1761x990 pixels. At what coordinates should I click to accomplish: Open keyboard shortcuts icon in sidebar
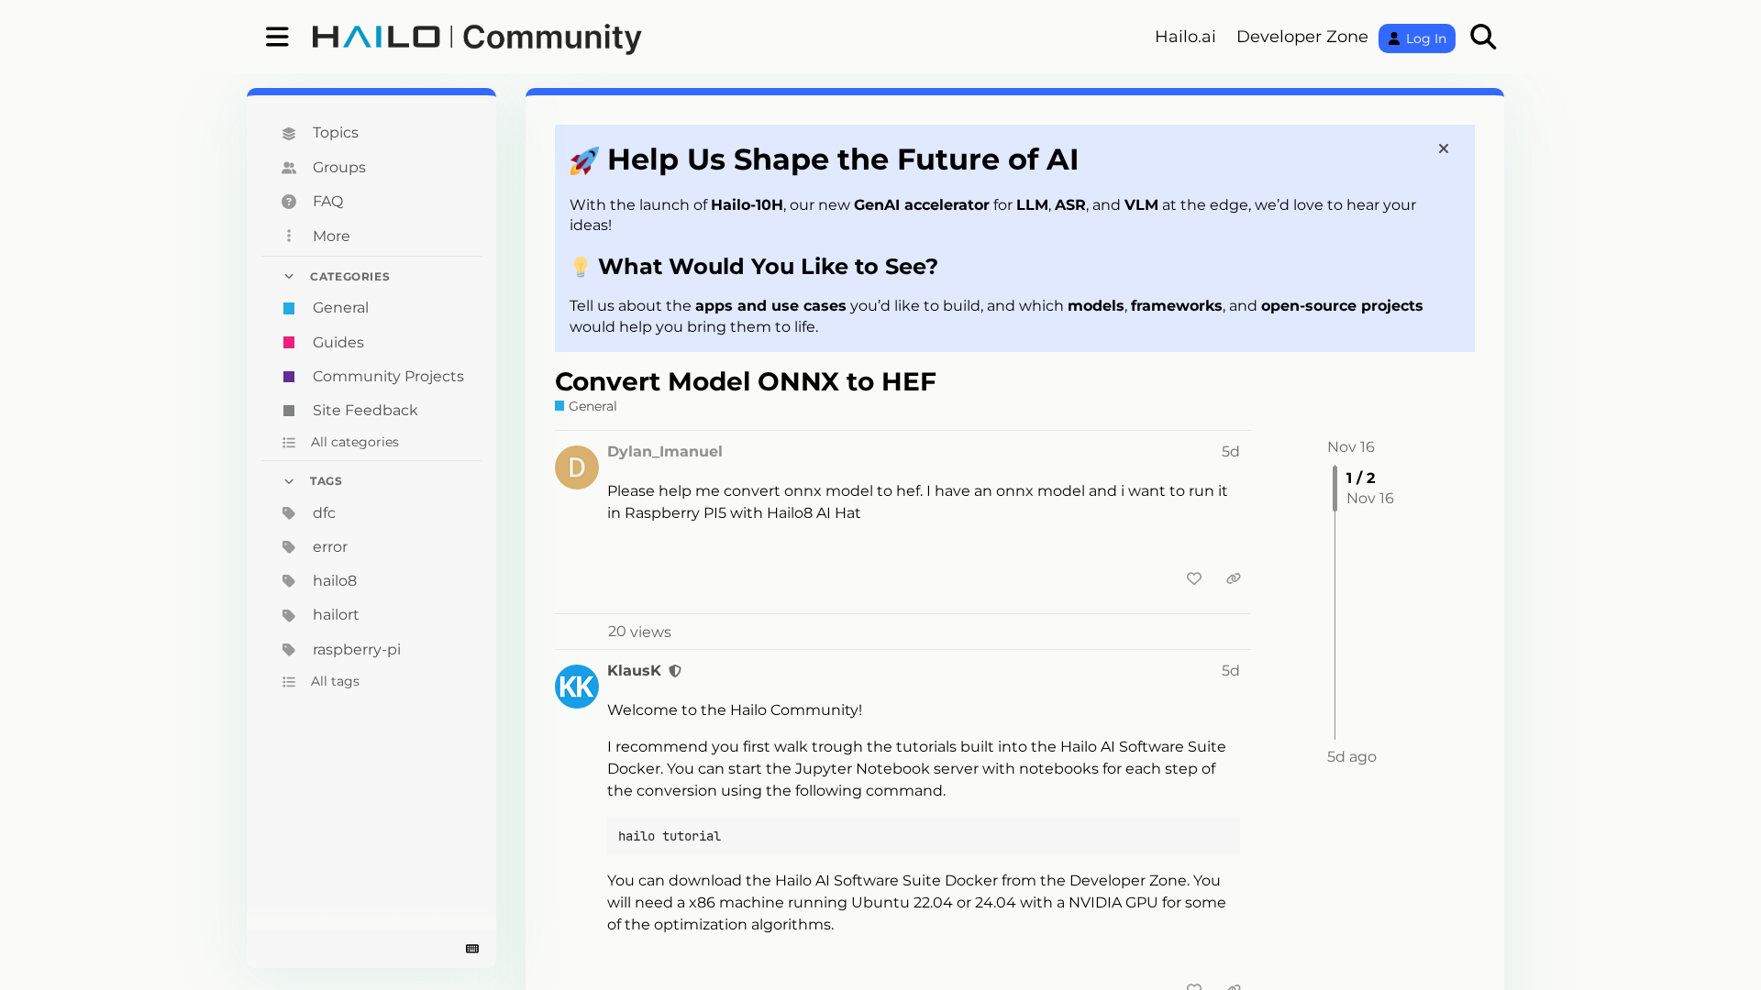point(472,949)
